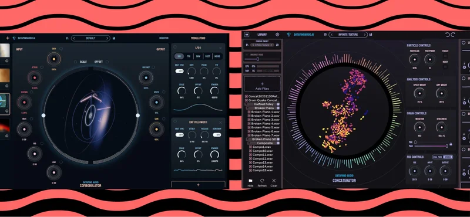Hide the library panel
The height and width of the screenshot is (217, 470).
coord(250,182)
